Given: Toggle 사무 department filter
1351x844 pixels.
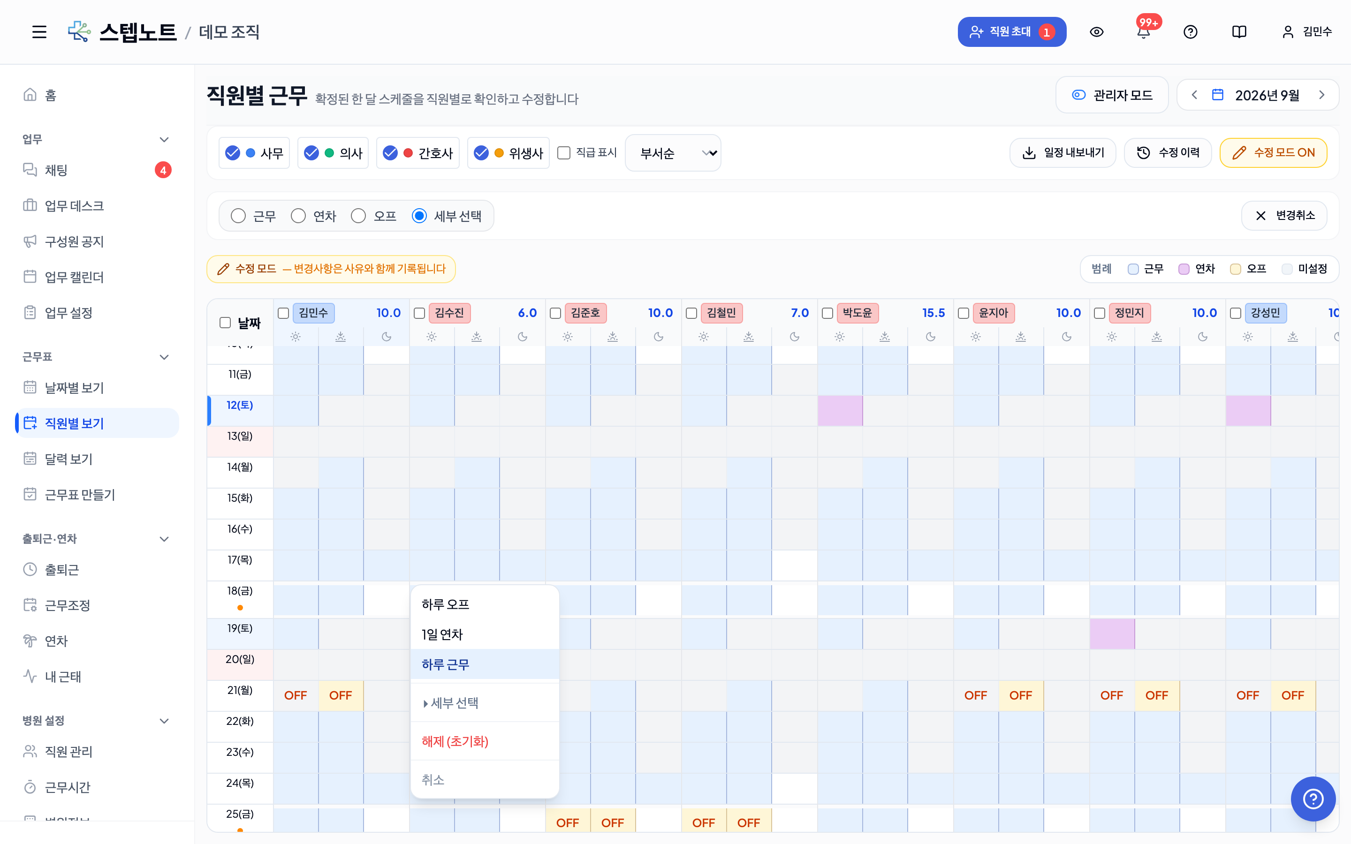Looking at the screenshot, I should [x=254, y=153].
